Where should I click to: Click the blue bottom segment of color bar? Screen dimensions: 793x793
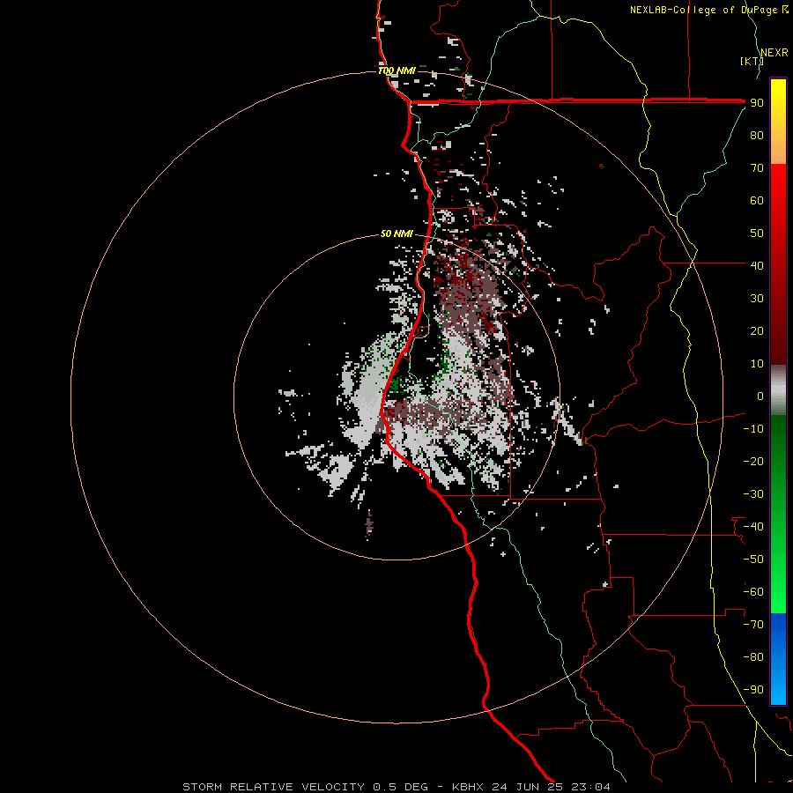point(778,658)
